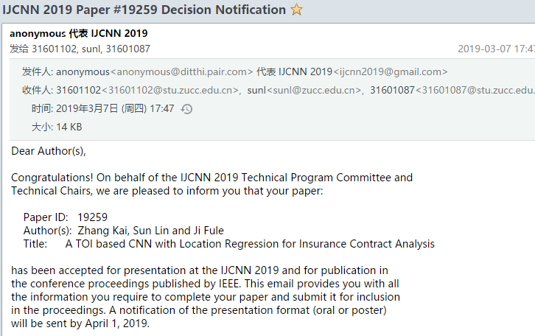
Task: Click the email subject title text
Action: tap(144, 10)
